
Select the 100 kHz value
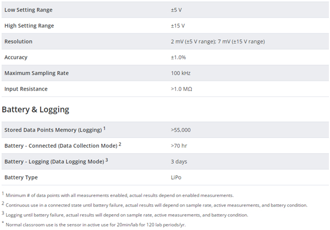(180, 73)
